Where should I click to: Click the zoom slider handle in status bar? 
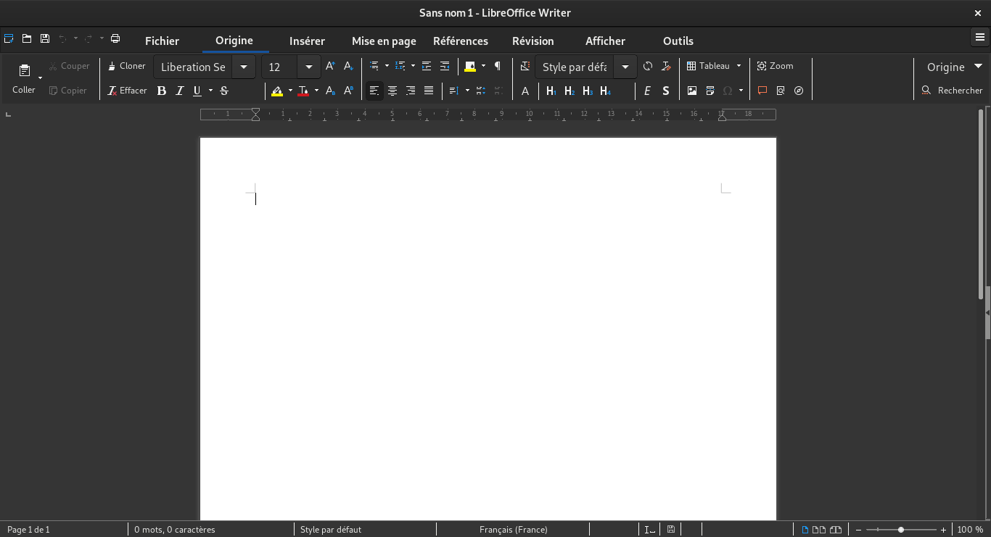901,530
